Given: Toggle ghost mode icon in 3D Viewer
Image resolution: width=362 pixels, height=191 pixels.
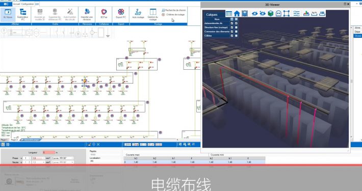Looking at the screenshot, I should (x=278, y=14).
